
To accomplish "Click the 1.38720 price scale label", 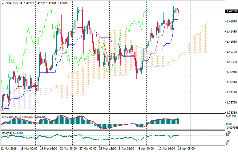I will click(x=231, y=103).
